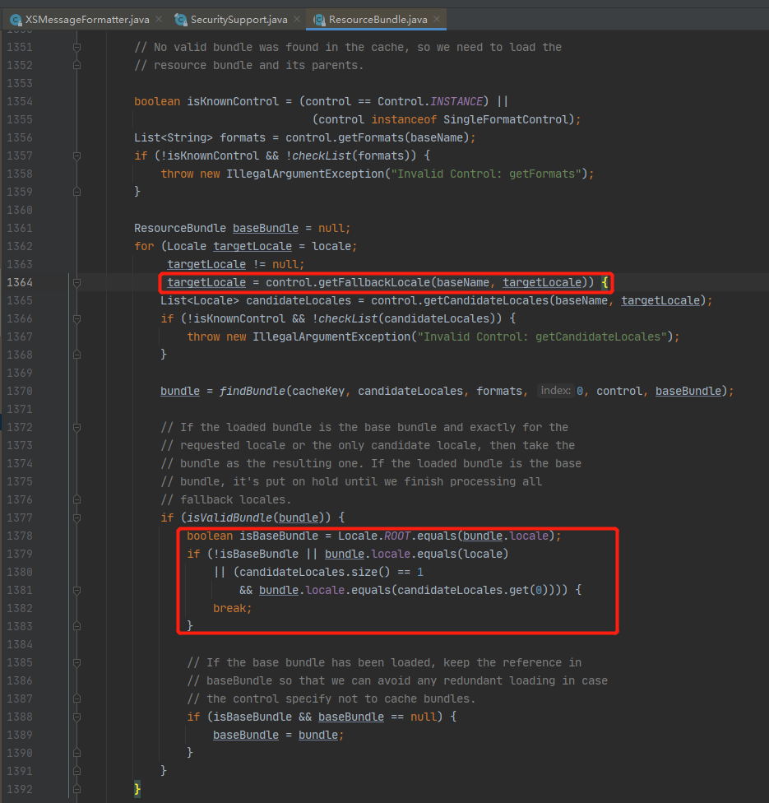The height and width of the screenshot is (803, 769).
Task: Click the fold end marker at line 1359
Action: 76,192
